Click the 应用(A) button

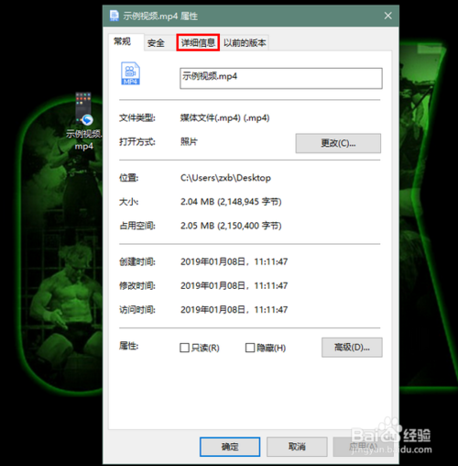click(x=363, y=447)
